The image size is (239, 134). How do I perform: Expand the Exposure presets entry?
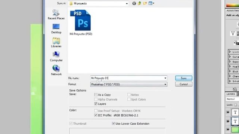coord(230,61)
